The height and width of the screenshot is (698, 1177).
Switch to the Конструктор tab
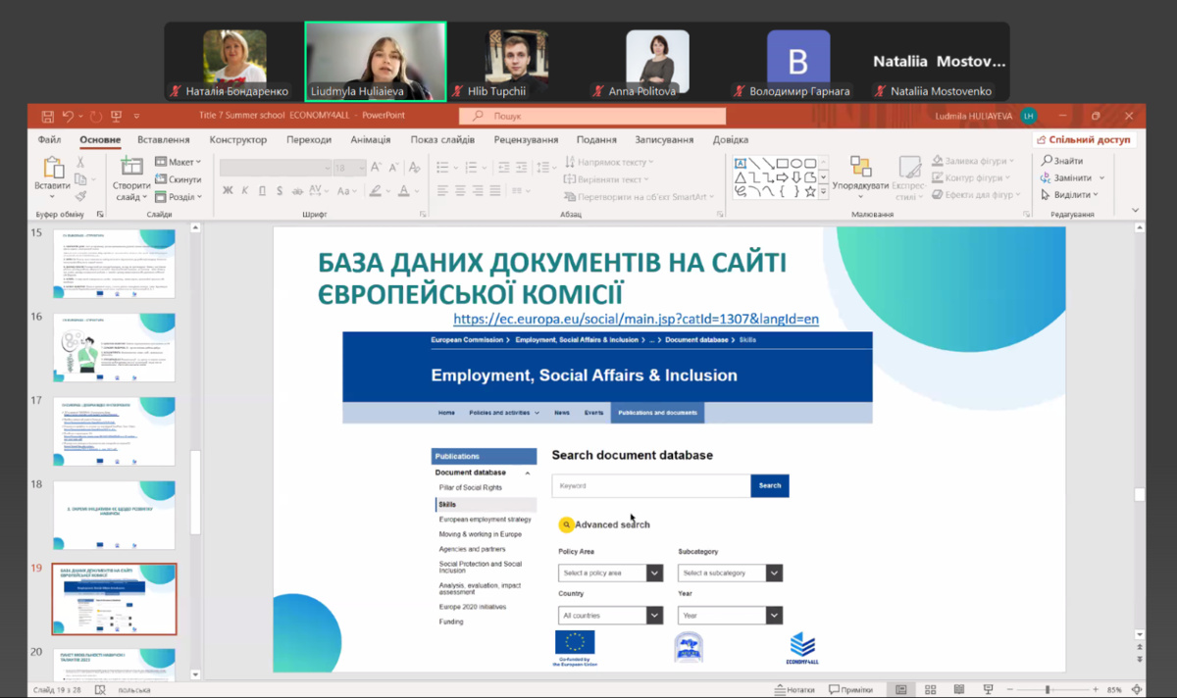point(238,140)
